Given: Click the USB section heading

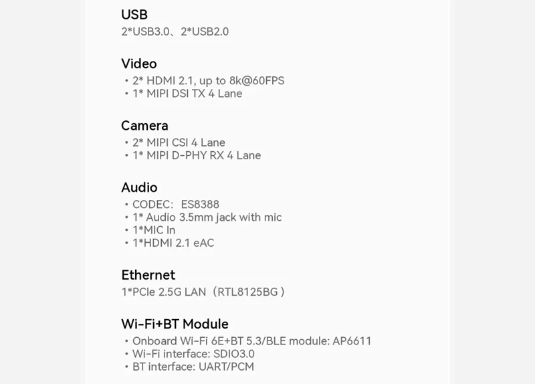Looking at the screenshot, I should coord(134,15).
